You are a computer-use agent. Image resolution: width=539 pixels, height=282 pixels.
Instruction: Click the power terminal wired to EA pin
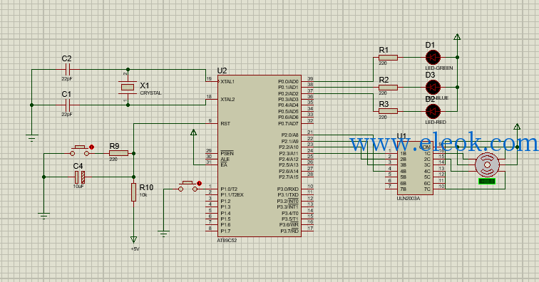point(193,132)
